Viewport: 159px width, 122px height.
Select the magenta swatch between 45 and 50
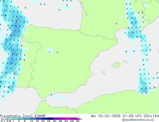click(74, 119)
